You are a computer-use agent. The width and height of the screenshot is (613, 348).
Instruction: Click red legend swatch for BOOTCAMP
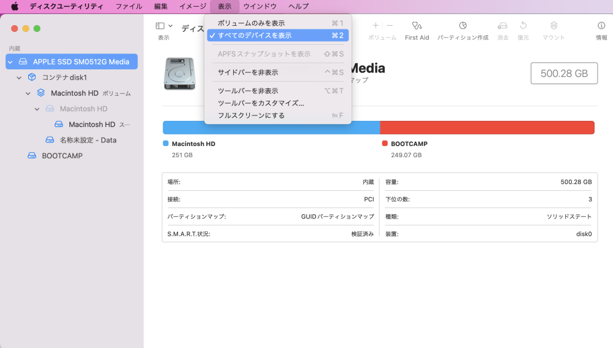click(x=385, y=144)
